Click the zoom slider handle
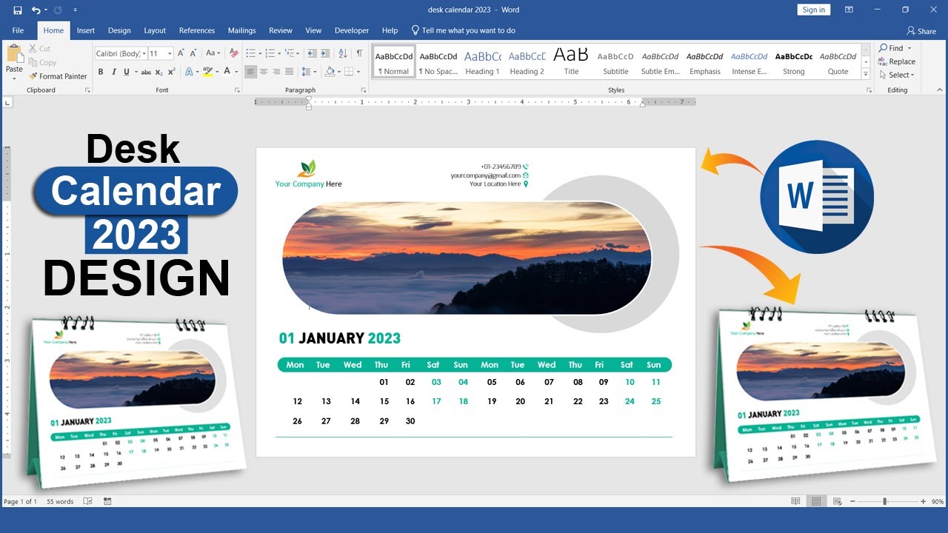 click(884, 501)
